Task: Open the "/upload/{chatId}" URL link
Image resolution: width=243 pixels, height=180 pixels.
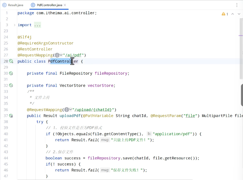Action: [x=93, y=110]
